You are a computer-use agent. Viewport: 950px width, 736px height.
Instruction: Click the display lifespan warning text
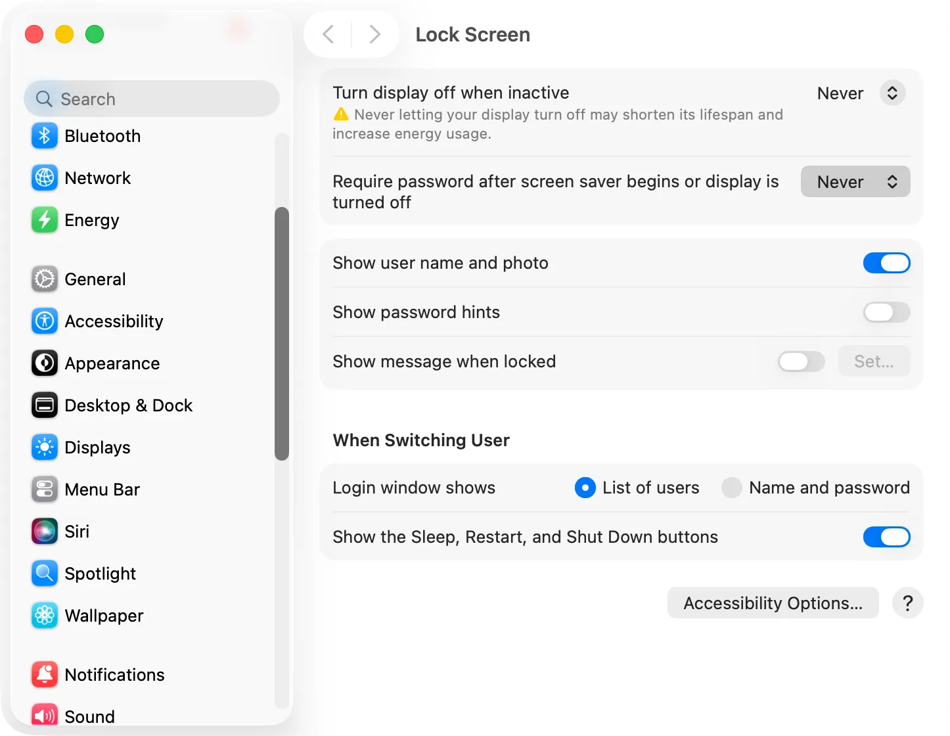(558, 124)
